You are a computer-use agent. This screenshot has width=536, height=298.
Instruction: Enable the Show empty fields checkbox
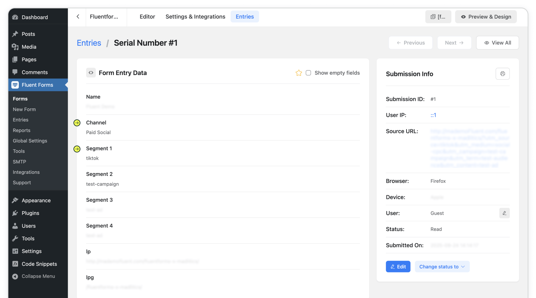308,73
